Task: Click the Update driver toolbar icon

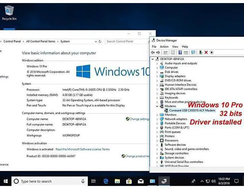Action: pyautogui.click(x=201, y=52)
